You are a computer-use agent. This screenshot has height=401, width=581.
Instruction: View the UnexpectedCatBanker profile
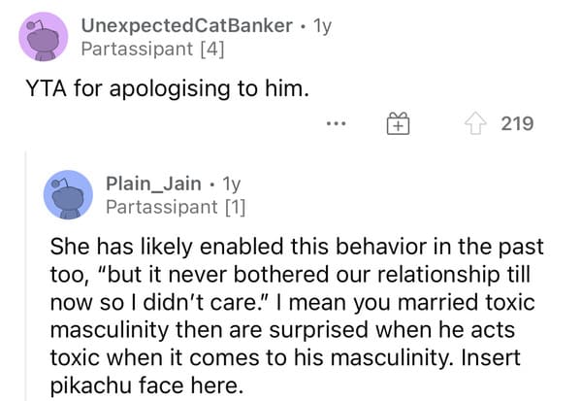pos(187,26)
